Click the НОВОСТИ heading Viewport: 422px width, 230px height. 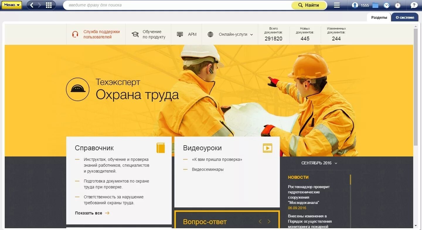[x=298, y=177]
